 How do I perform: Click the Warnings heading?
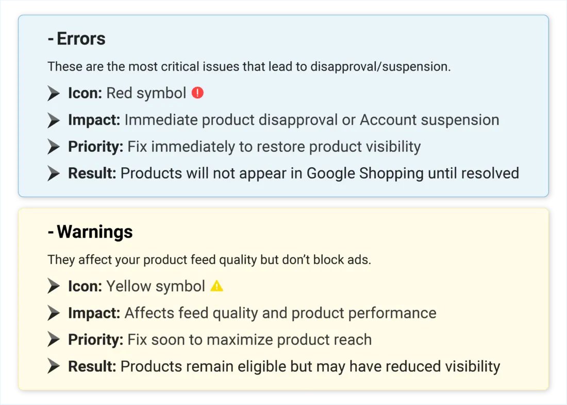click(95, 232)
